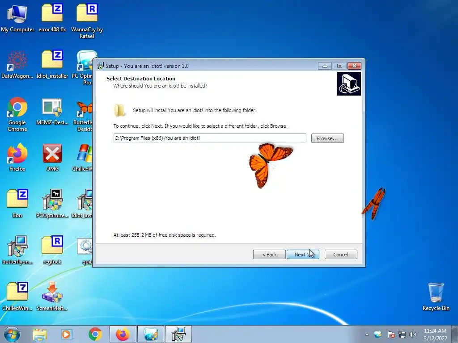Open the OMG red X icon

point(52,157)
